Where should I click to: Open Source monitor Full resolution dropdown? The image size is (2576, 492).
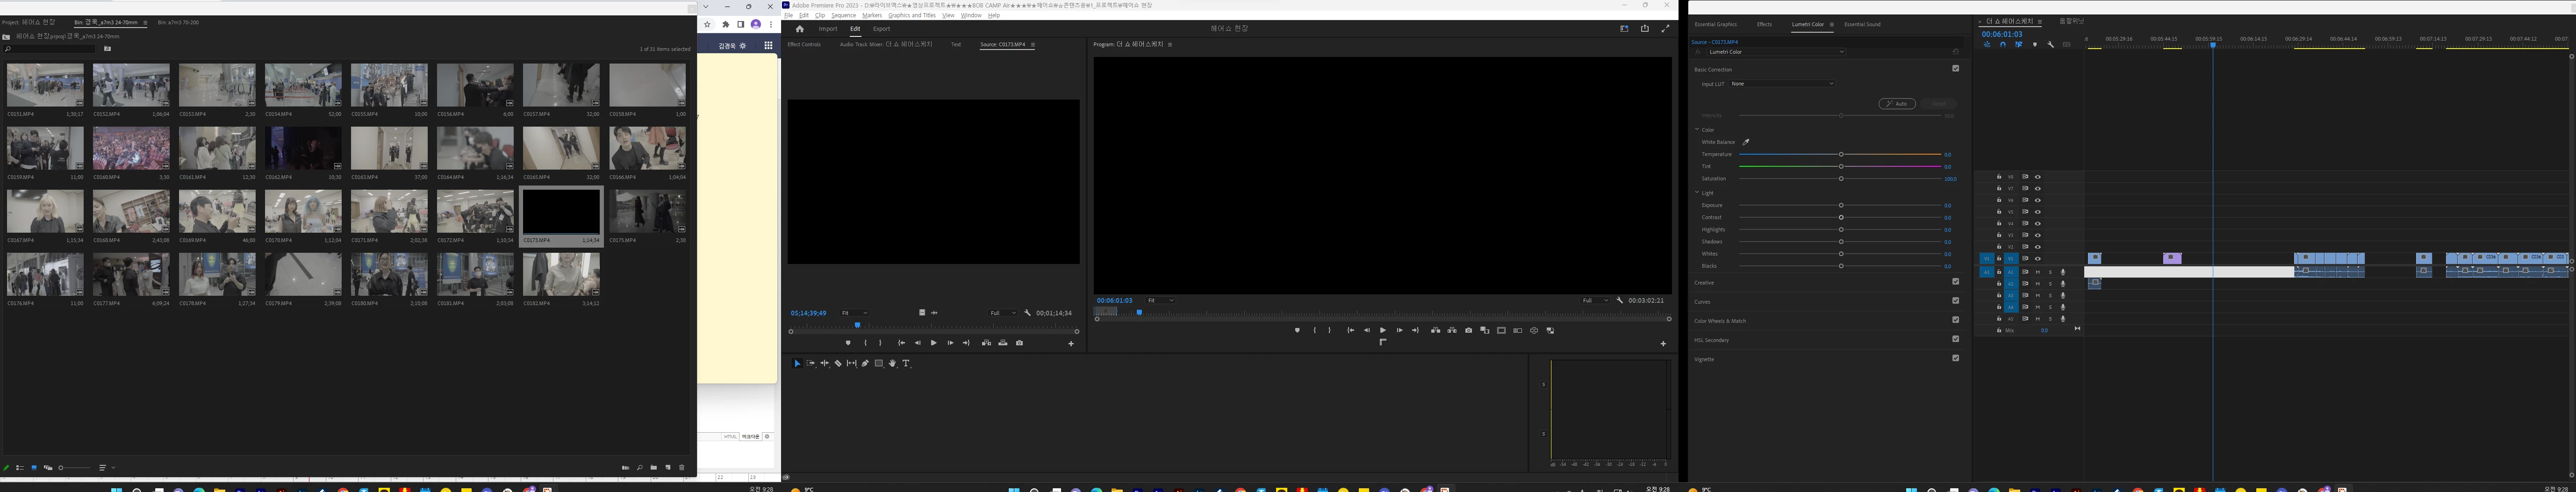1002,313
